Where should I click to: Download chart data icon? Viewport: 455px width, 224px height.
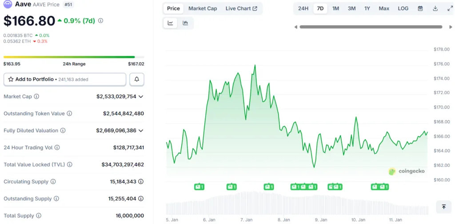pos(435,8)
